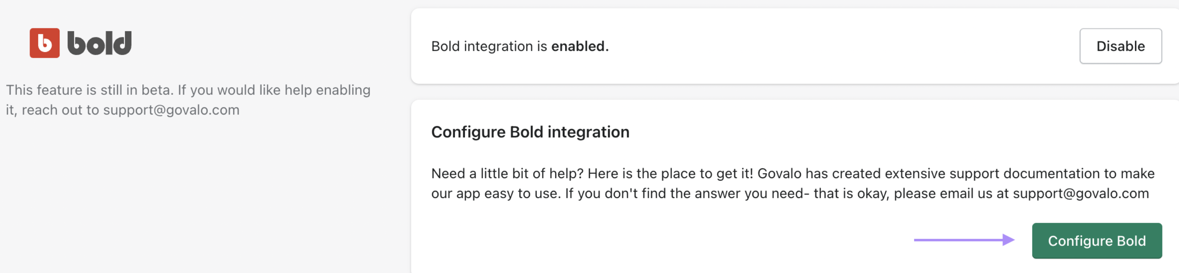1179x273 pixels.
Task: Click the word 'Govalo' in the help paragraph
Action: coord(779,173)
